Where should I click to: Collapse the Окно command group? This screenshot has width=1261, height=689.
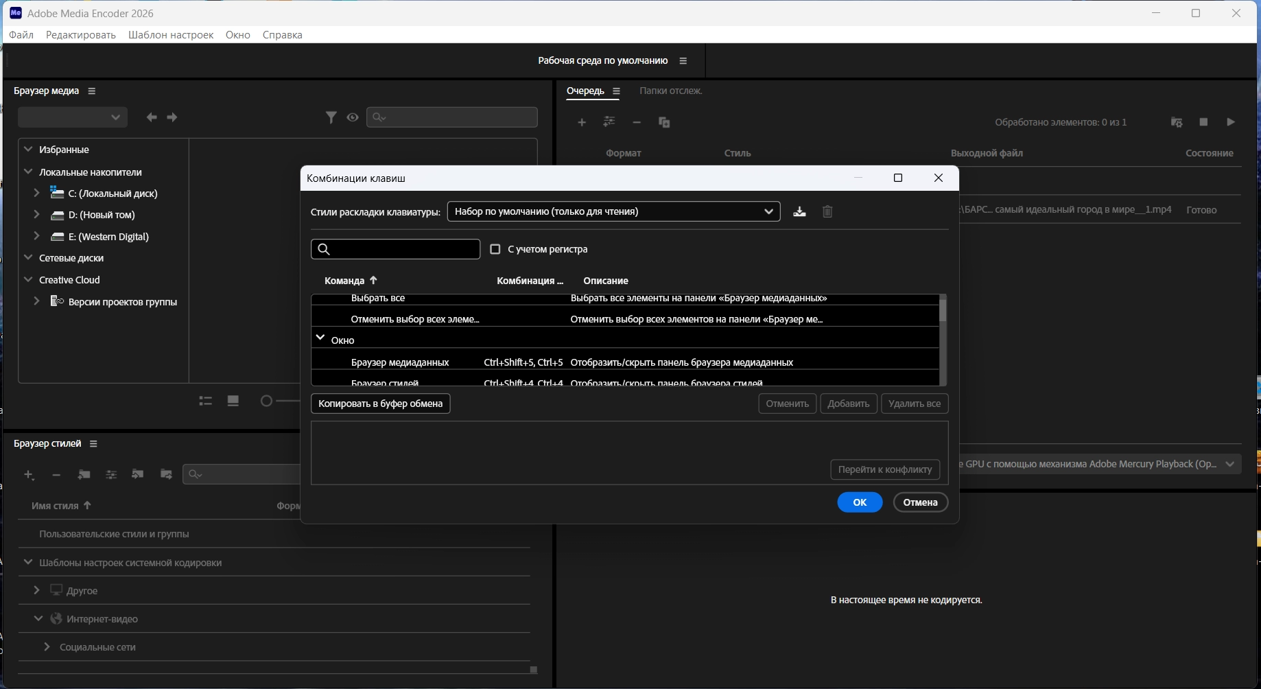[x=320, y=338]
